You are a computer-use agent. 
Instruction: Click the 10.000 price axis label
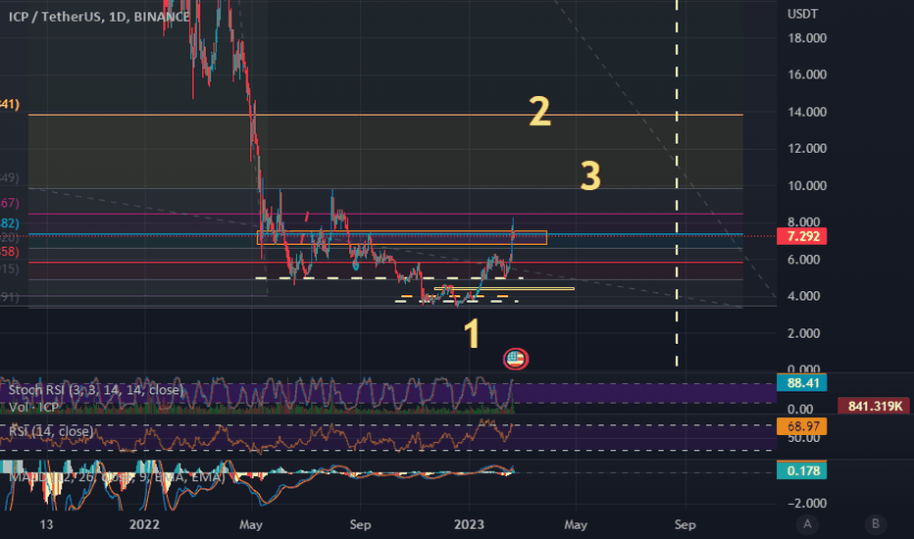(x=807, y=186)
